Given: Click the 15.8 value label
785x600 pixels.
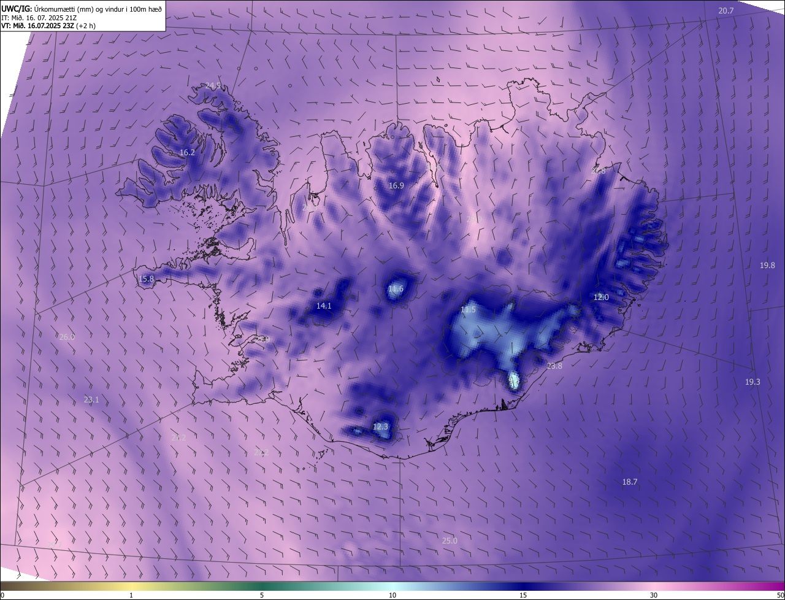Looking at the screenshot, I should click(146, 279).
